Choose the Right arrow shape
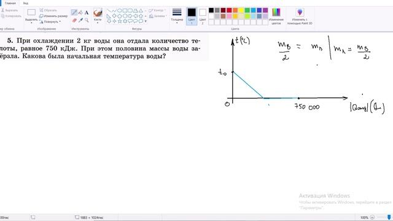Viewport: 393px width, 221px height. [x=130, y=16]
